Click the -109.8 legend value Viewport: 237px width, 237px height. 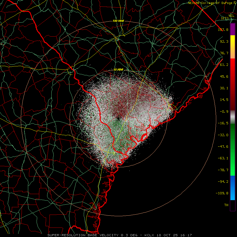pos(222,193)
